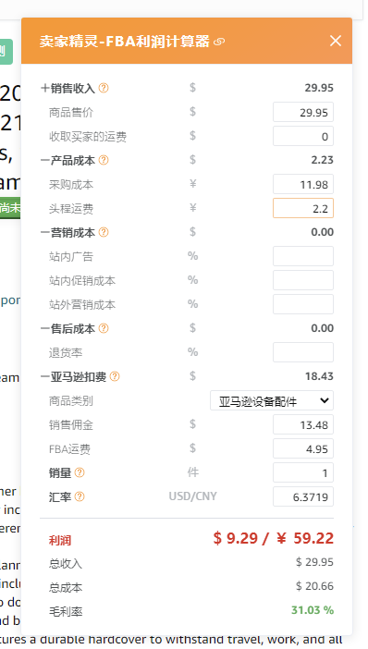Open the 商品类别 dropdown
The image size is (368, 649).
pyautogui.click(x=272, y=400)
